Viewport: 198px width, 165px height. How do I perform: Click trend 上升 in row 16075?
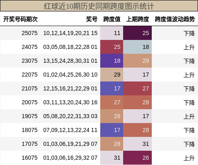coord(189,158)
